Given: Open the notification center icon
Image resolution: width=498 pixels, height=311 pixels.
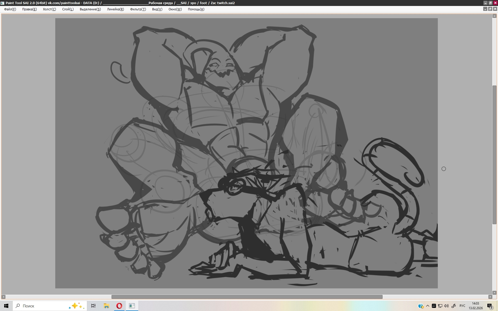Looking at the screenshot, I should (x=490, y=306).
